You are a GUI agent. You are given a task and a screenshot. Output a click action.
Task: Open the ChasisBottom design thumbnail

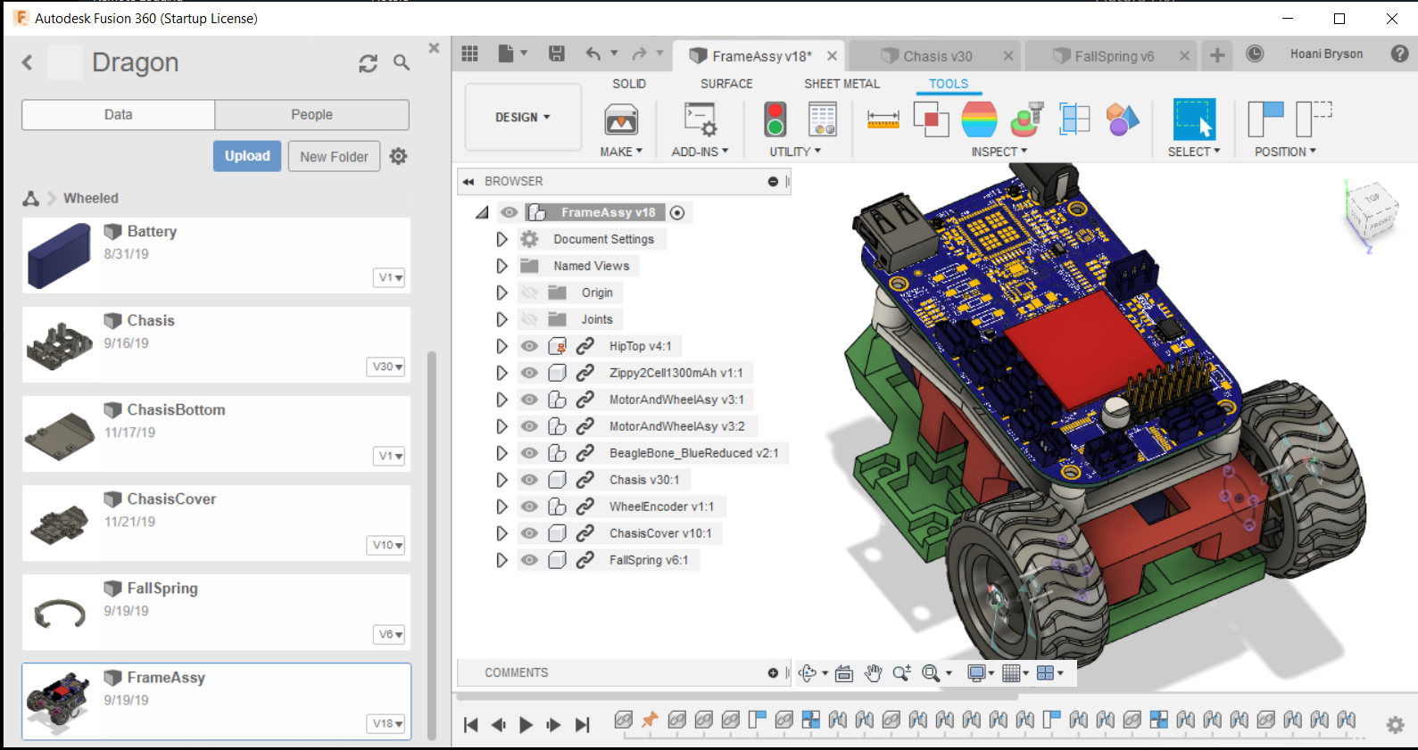(60, 433)
